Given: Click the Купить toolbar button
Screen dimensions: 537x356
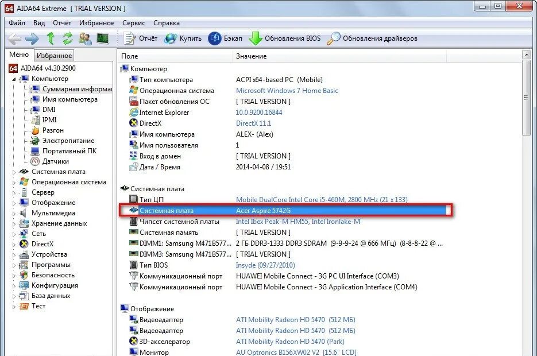Looking at the screenshot, I should (x=183, y=38).
